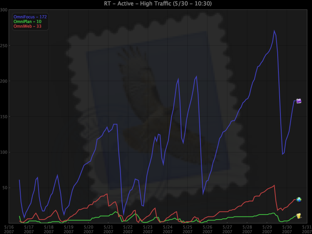Click the 150 y-axis label
The image size is (312, 234).
click(x=4, y=117)
